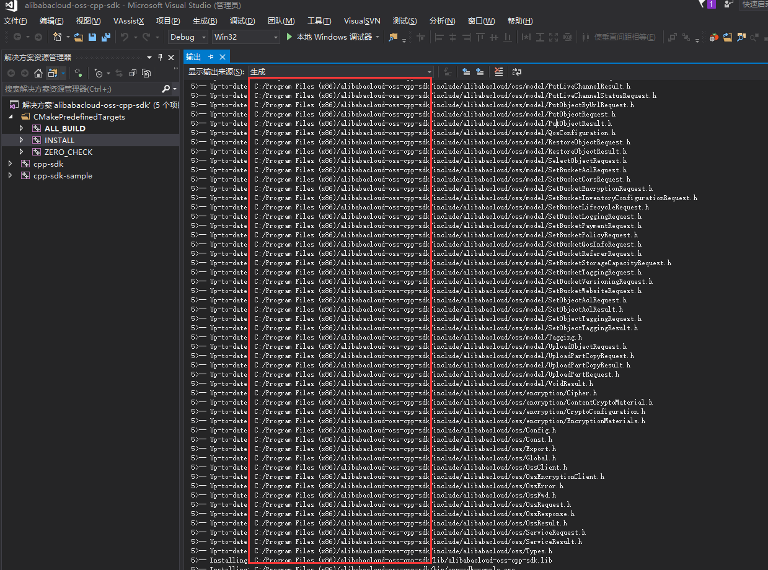Click the Undo arrow icon
Viewport: 768px width, 570px height.
click(125, 37)
